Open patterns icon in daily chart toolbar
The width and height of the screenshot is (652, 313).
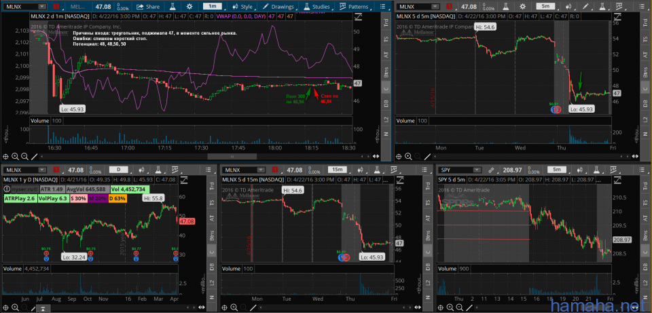pyautogui.click(x=175, y=170)
